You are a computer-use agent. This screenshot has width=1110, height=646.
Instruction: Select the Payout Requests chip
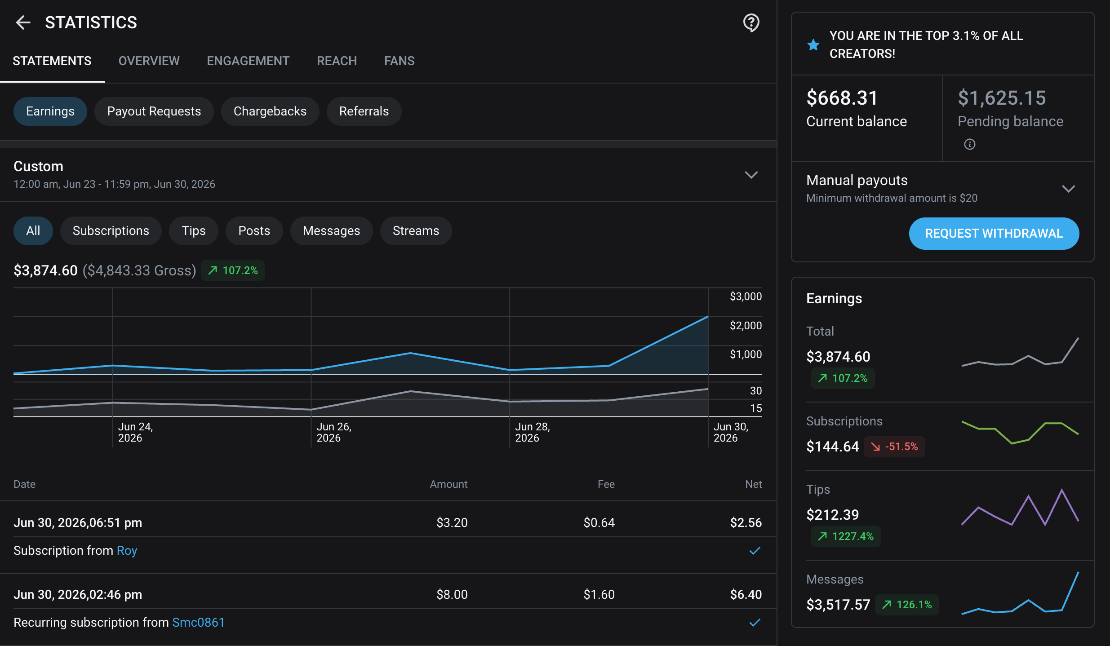(x=154, y=111)
